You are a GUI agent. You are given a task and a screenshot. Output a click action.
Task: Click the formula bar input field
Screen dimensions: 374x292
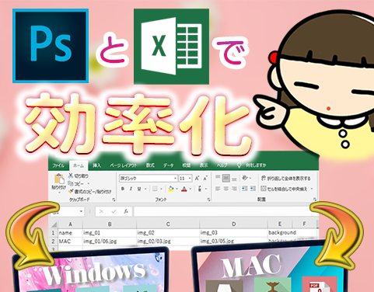coord(225,211)
